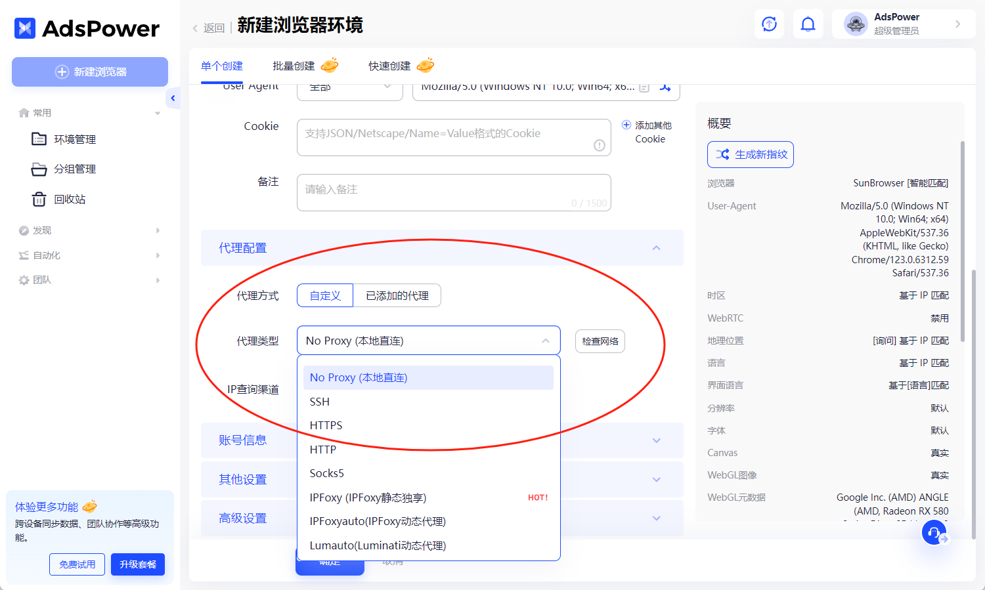The image size is (985, 590).
Task: Click the plus icon on 新建浏览器 button
Action: click(x=62, y=72)
